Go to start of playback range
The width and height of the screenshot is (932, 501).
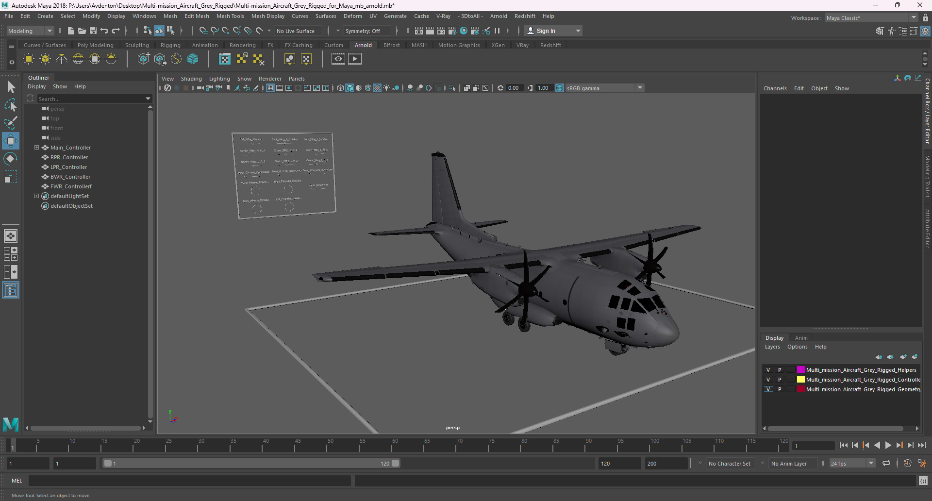843,445
